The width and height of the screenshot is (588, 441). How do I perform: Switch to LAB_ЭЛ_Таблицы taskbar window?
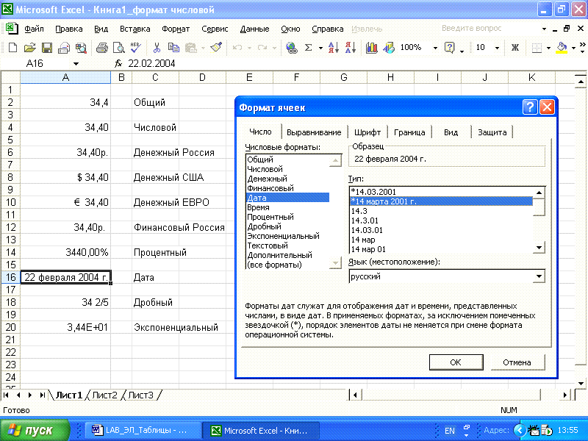(x=143, y=431)
